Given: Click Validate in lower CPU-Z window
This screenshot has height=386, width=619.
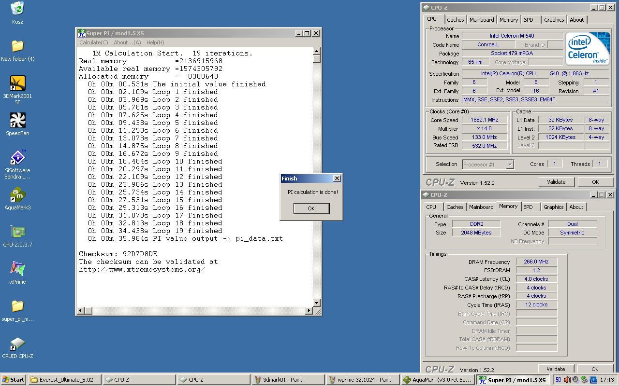Looking at the screenshot, I should pos(555,369).
